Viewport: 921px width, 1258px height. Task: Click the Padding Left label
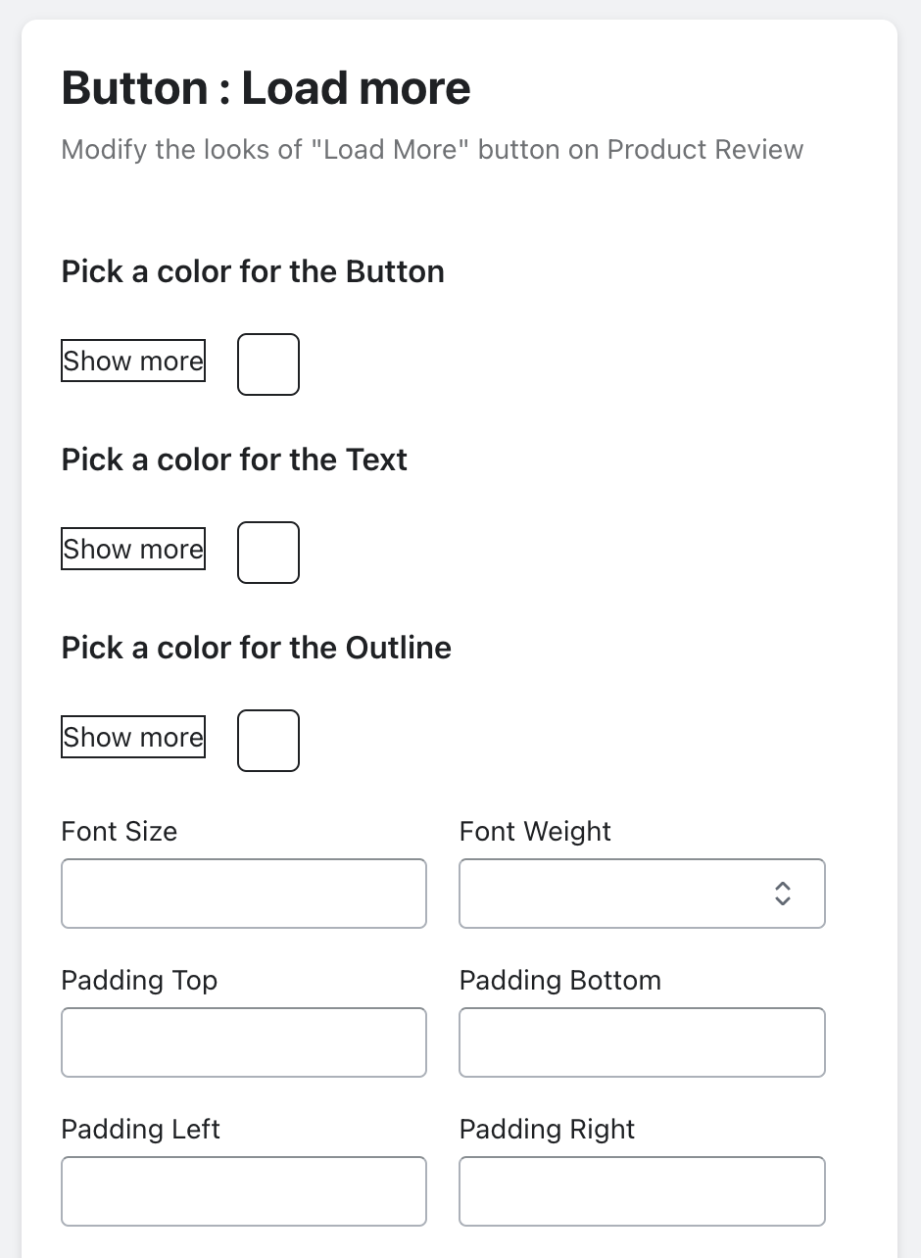point(141,1130)
